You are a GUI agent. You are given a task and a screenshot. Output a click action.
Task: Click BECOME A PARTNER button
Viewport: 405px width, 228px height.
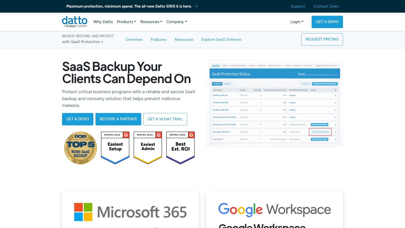point(118,119)
